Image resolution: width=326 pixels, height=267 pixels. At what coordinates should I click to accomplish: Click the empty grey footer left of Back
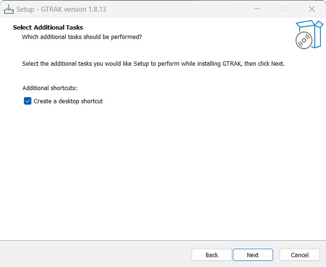tap(96, 255)
